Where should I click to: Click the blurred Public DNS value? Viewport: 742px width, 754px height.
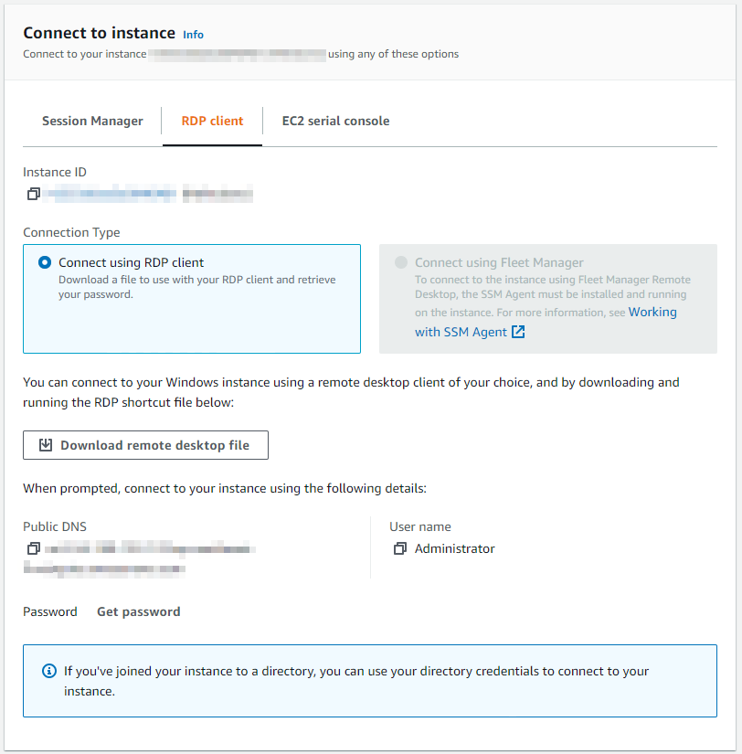[140, 558]
